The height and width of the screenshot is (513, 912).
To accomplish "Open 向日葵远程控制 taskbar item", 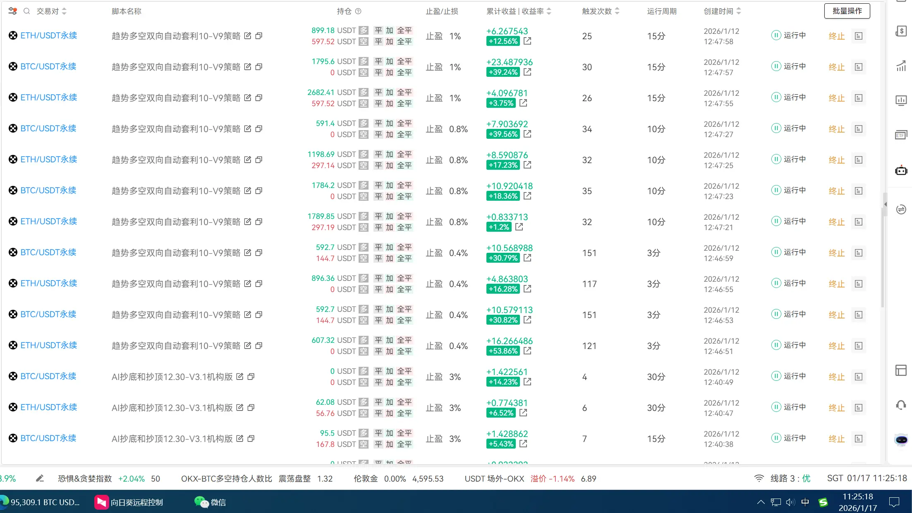I will [x=129, y=502].
